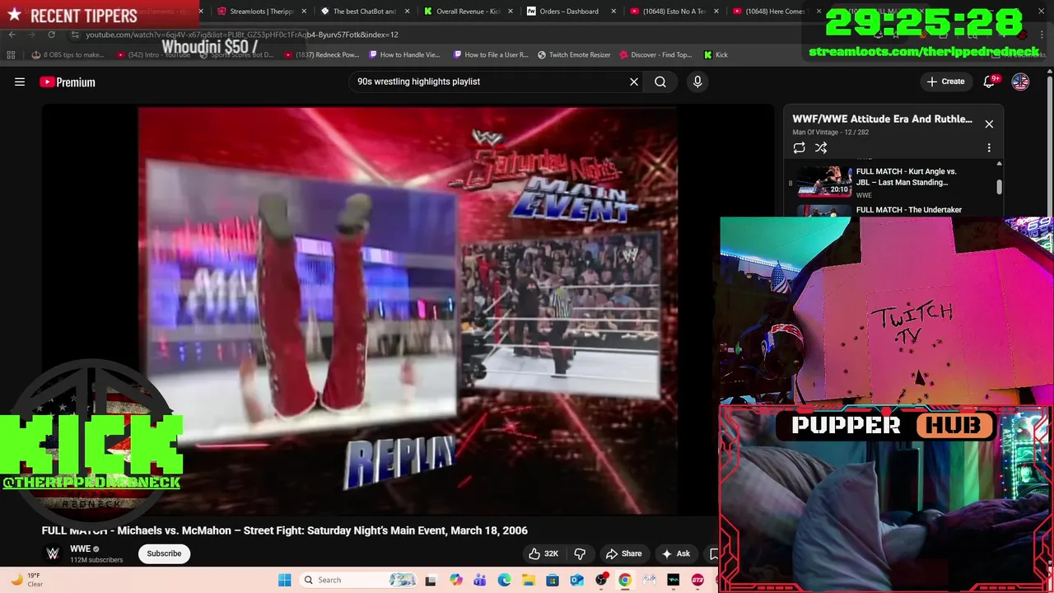Open Microsoft Edge from taskbar

coord(504,580)
